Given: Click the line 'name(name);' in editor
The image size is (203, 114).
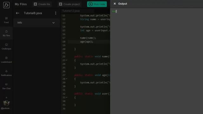Looking at the screenshot, I should tap(88, 38).
